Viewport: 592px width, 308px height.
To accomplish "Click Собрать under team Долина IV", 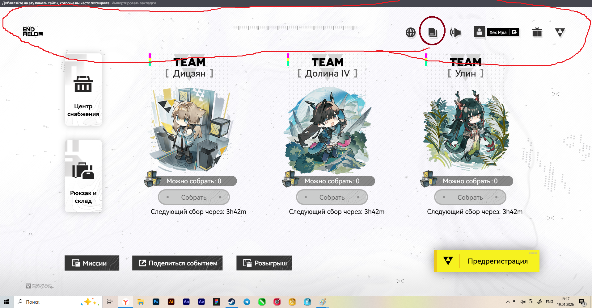I will (x=332, y=197).
